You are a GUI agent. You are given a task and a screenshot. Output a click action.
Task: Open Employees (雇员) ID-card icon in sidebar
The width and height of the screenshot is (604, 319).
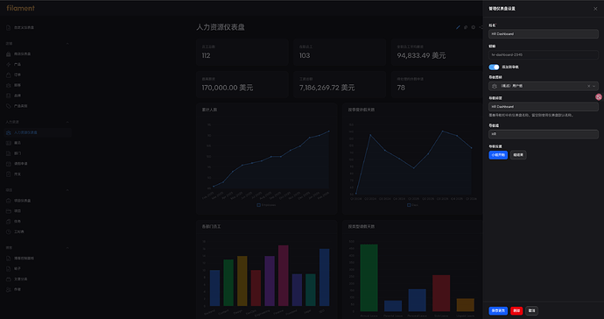(9, 143)
